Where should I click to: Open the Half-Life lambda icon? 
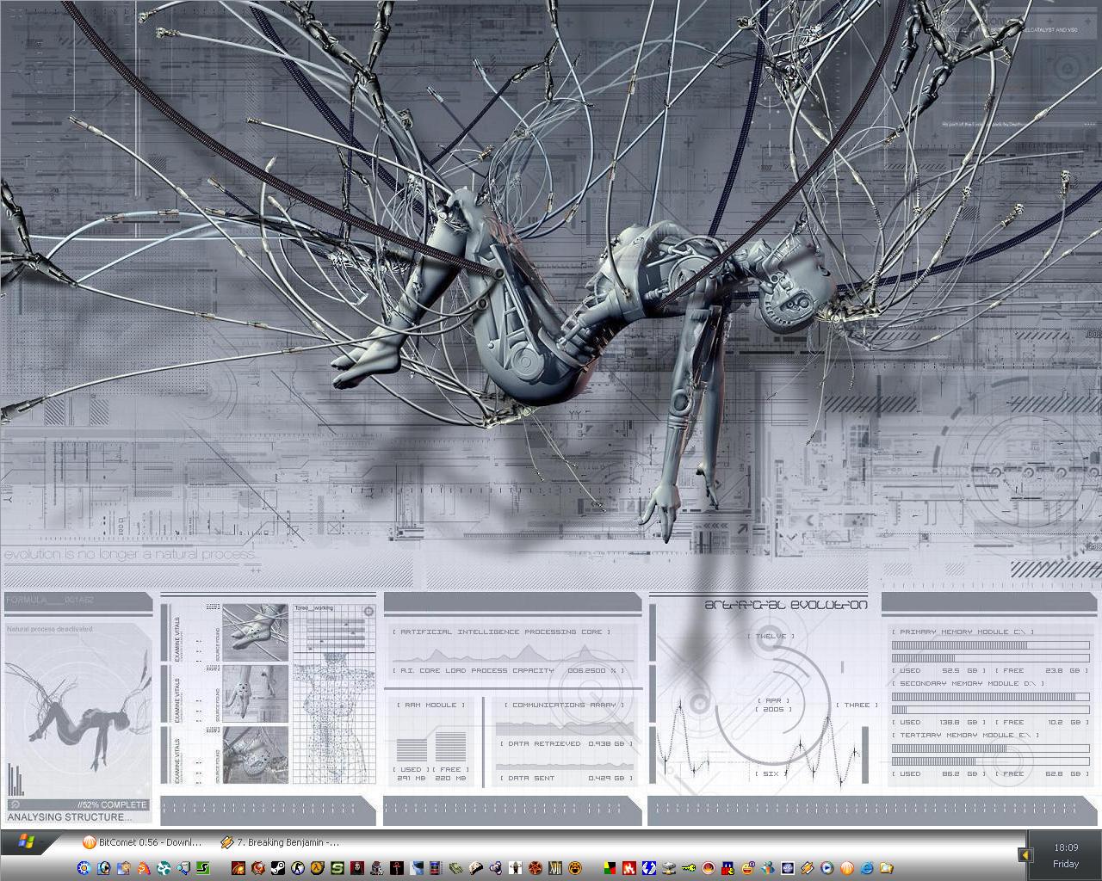tap(317, 868)
